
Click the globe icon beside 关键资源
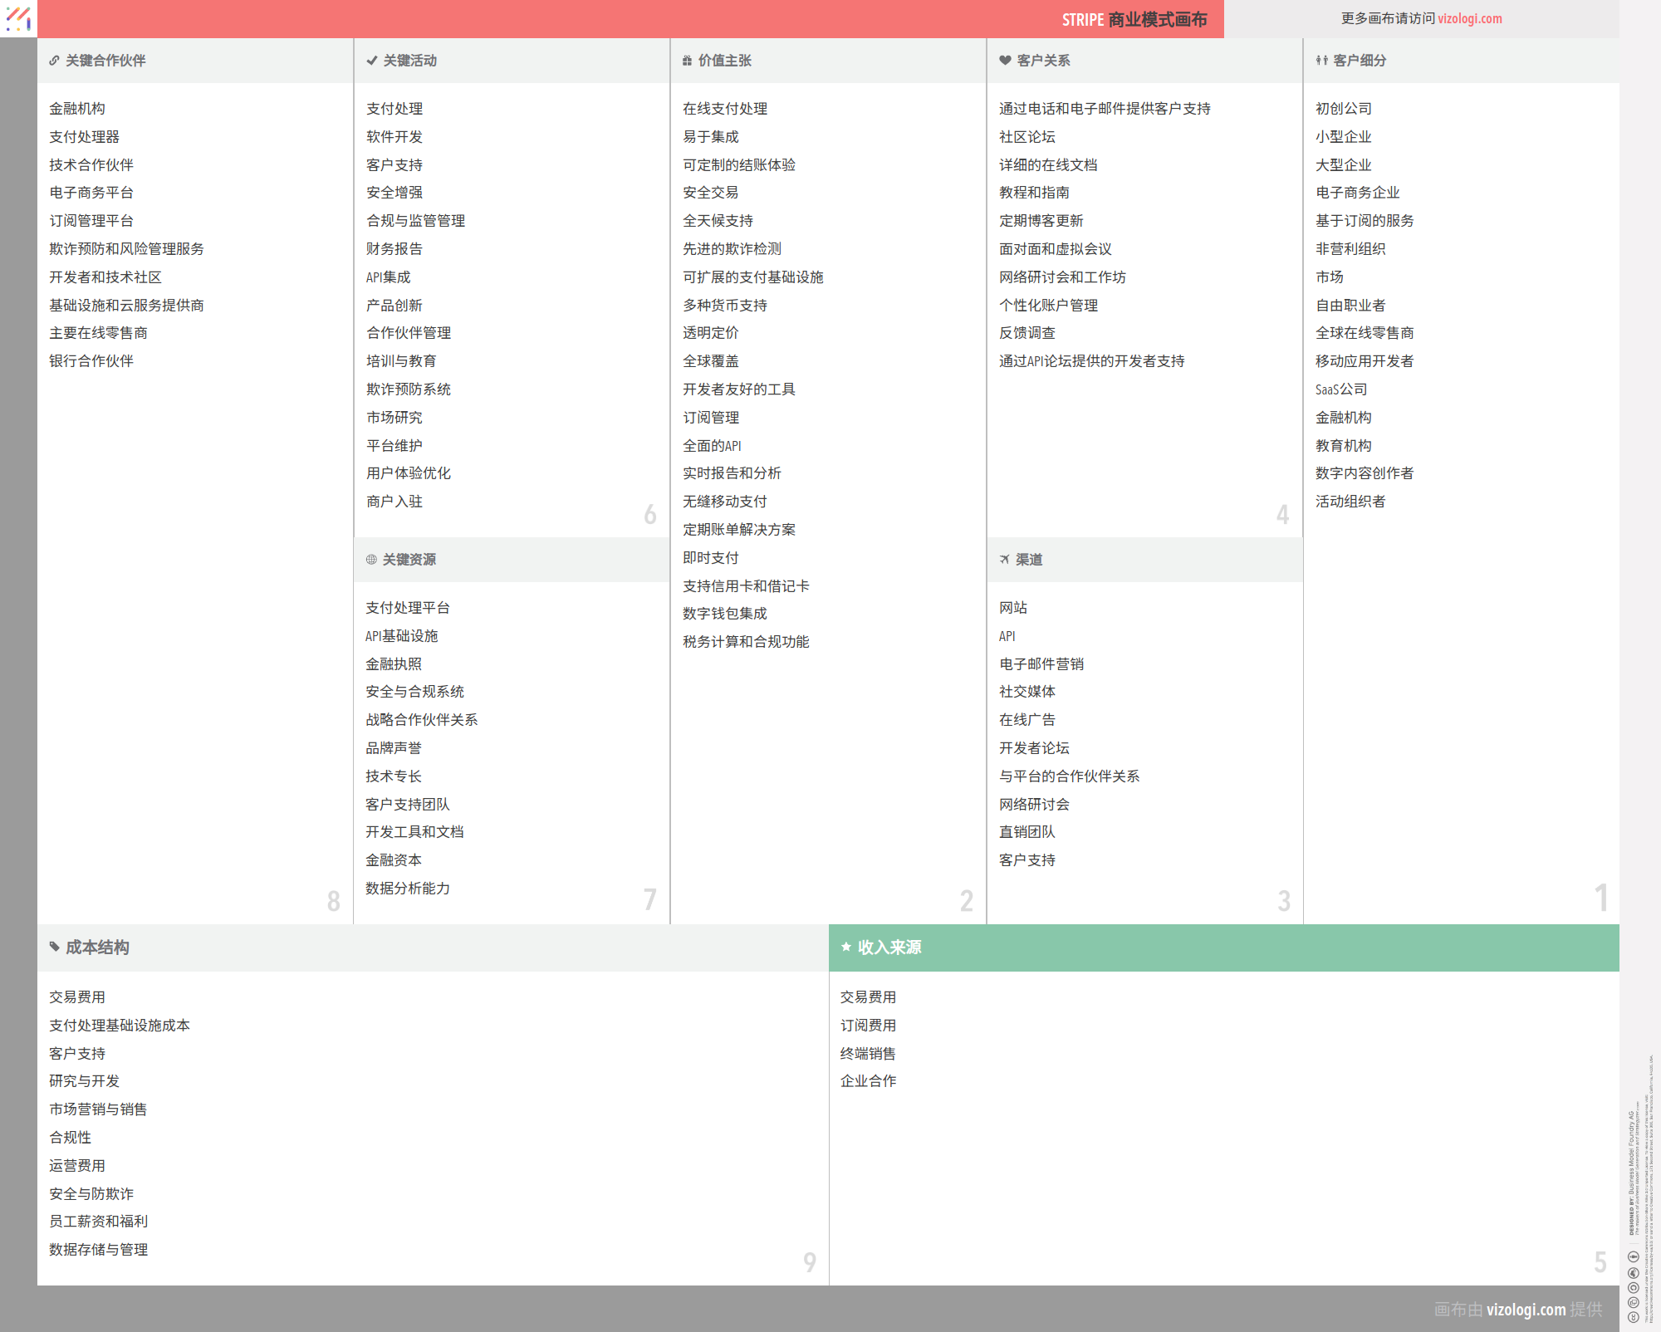(371, 560)
